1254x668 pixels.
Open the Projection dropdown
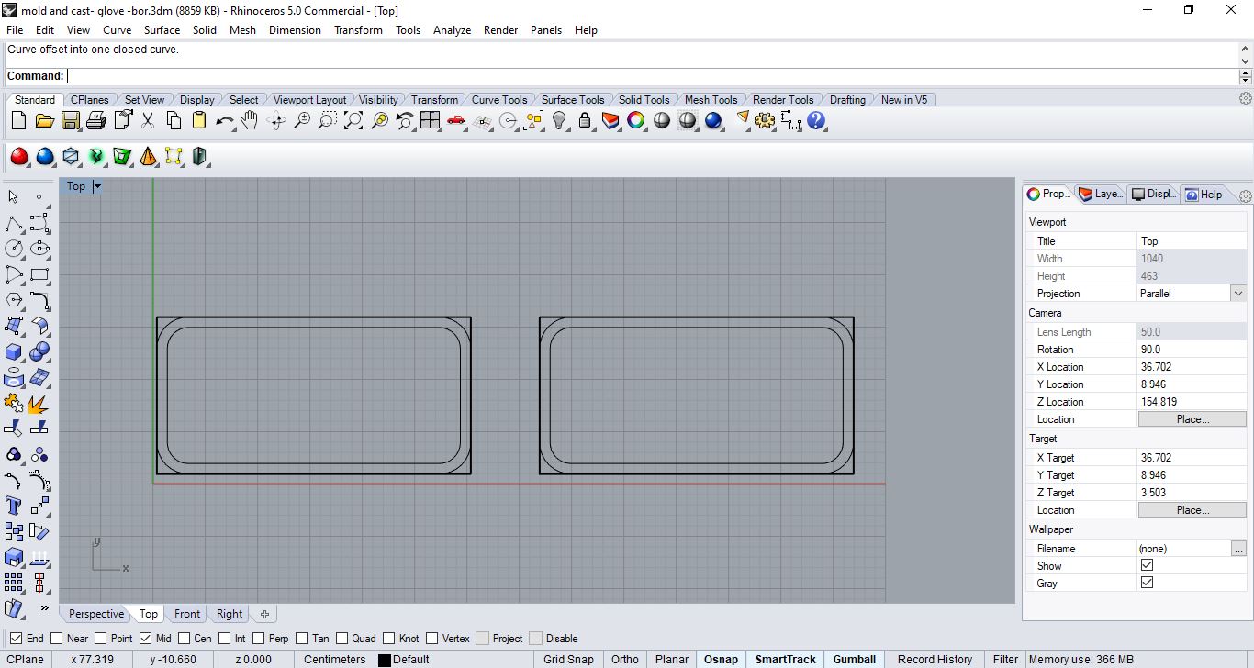click(1238, 294)
